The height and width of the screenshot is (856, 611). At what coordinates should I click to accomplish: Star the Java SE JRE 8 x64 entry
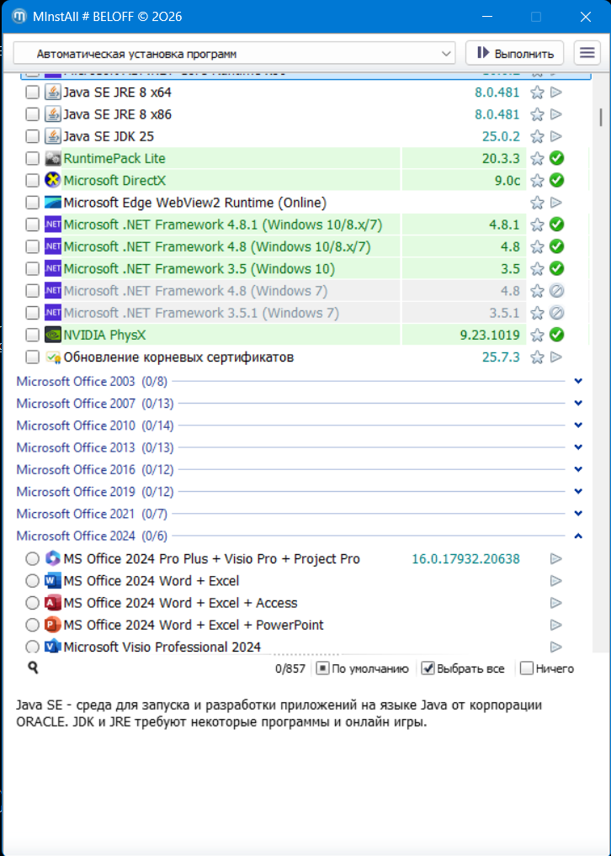click(x=537, y=92)
